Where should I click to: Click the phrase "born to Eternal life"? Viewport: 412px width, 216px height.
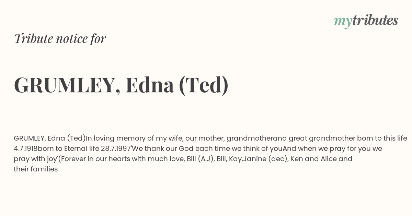pyautogui.click(x=68, y=149)
